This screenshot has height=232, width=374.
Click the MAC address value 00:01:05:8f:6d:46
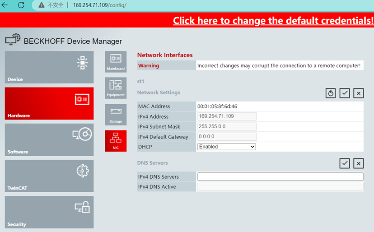[x=217, y=107]
